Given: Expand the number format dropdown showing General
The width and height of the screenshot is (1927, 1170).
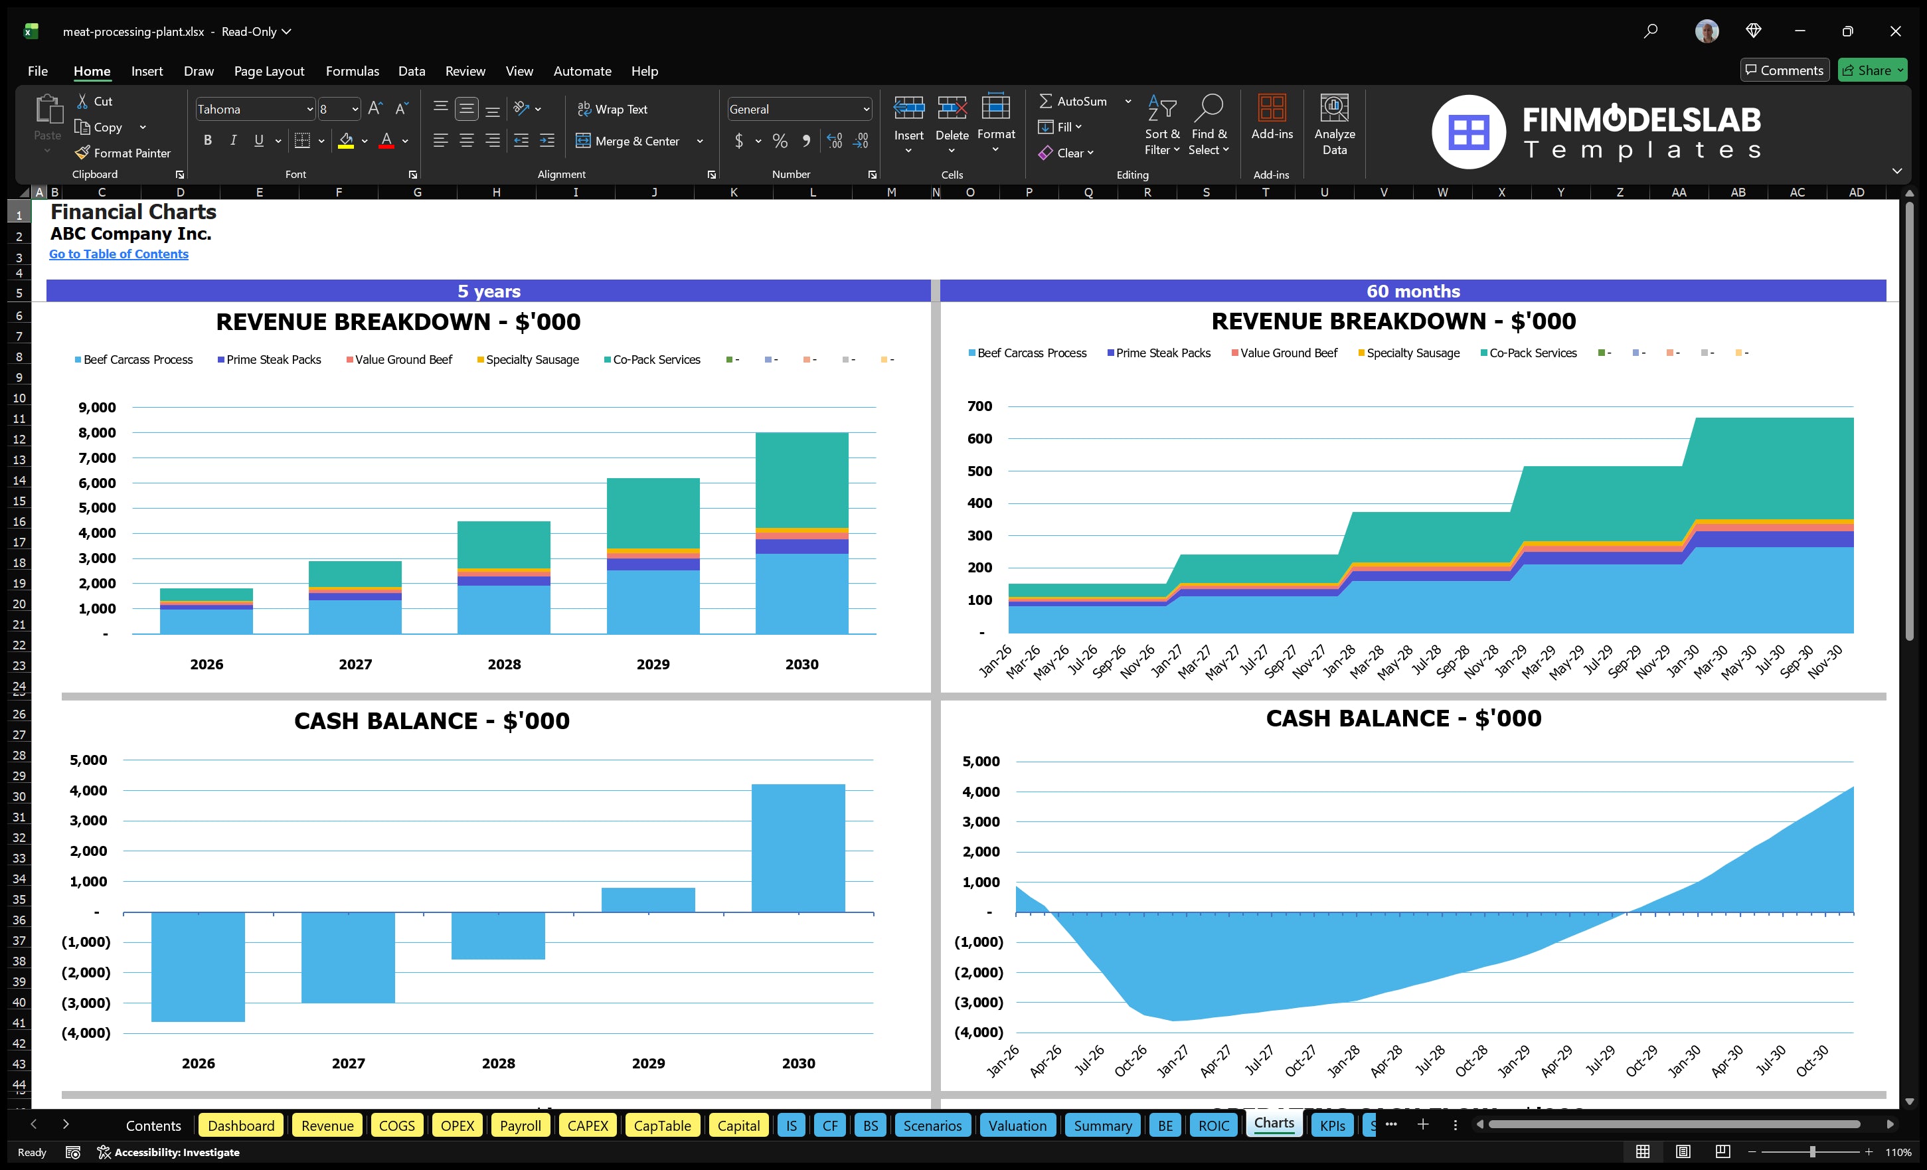Looking at the screenshot, I should tap(866, 109).
